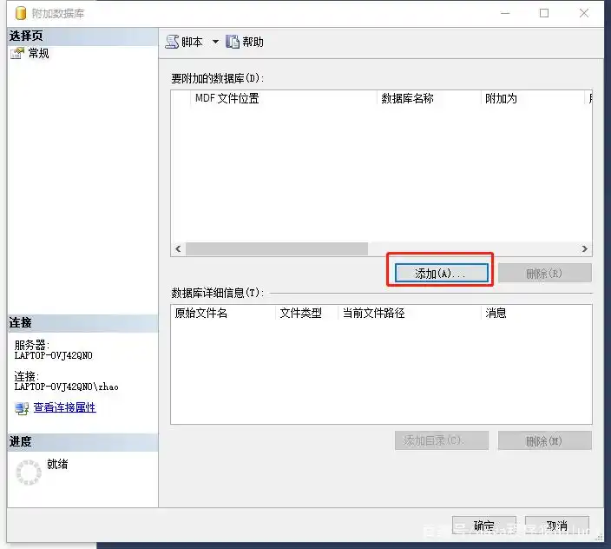
Task: Click the 添加(A)... button
Action: [441, 273]
